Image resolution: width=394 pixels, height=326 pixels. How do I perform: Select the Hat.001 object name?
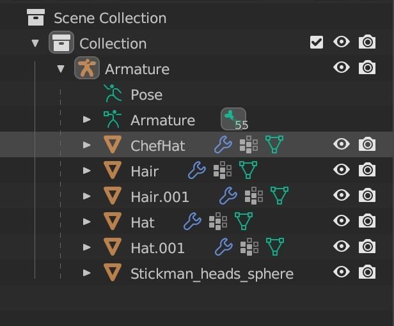(157, 248)
